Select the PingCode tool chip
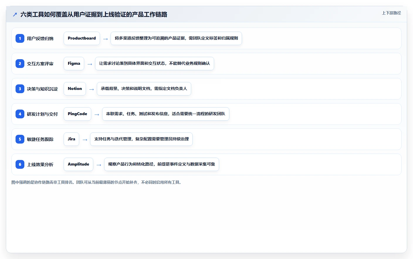 point(77,114)
